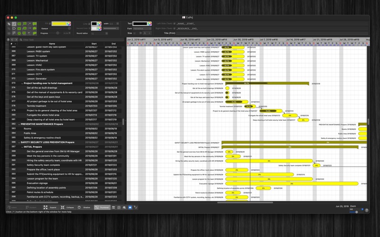
Task: Open the line style dropdown beside Second Color
Action: [111, 28]
